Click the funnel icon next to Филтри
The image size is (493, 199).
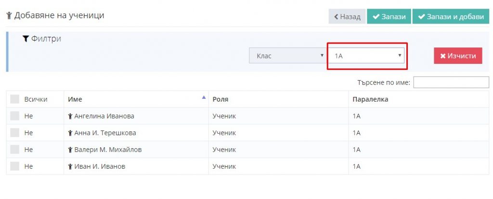point(26,39)
